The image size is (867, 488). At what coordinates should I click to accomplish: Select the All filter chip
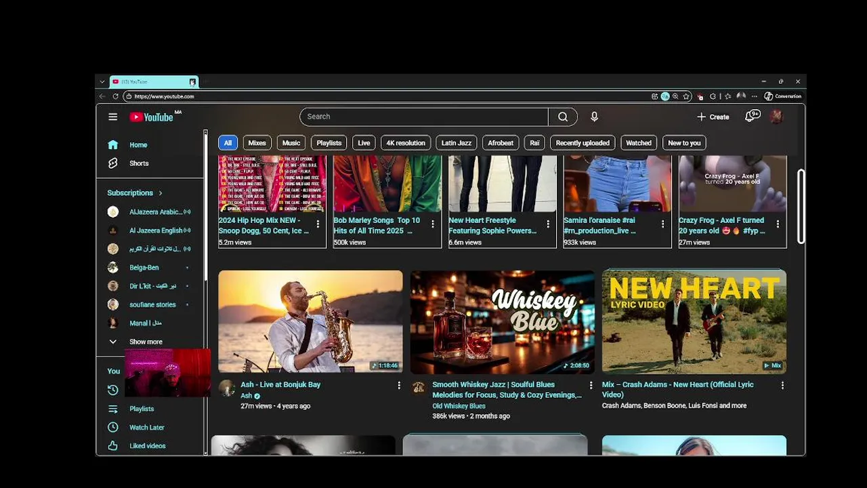(x=228, y=143)
